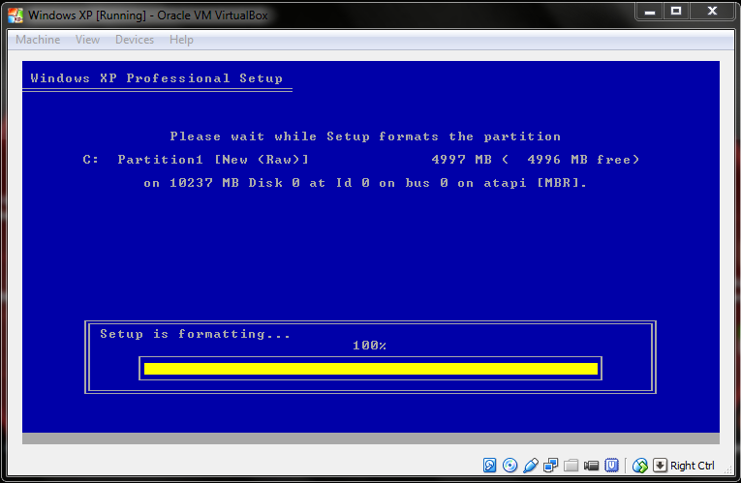Open the USB devices status icon
Viewport: 741px width, 483px height.
(530, 466)
